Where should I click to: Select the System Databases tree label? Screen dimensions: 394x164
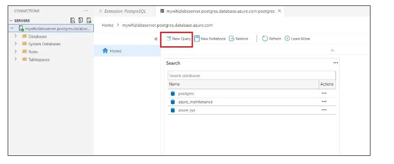point(44,44)
